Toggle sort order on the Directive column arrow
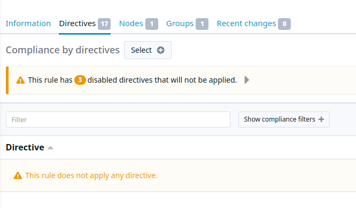Screen dimensions: 356x208 point(50,148)
